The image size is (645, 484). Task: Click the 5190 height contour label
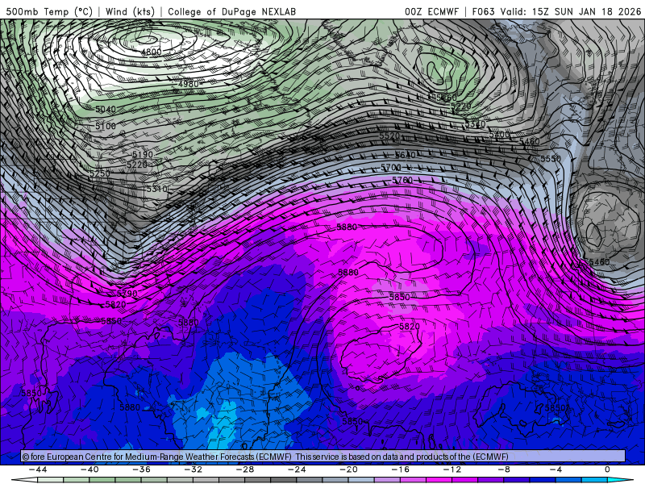coord(143,154)
